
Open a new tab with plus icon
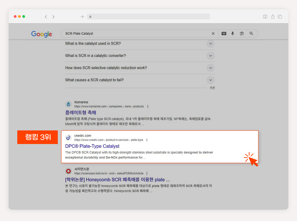[x=82, y=17]
